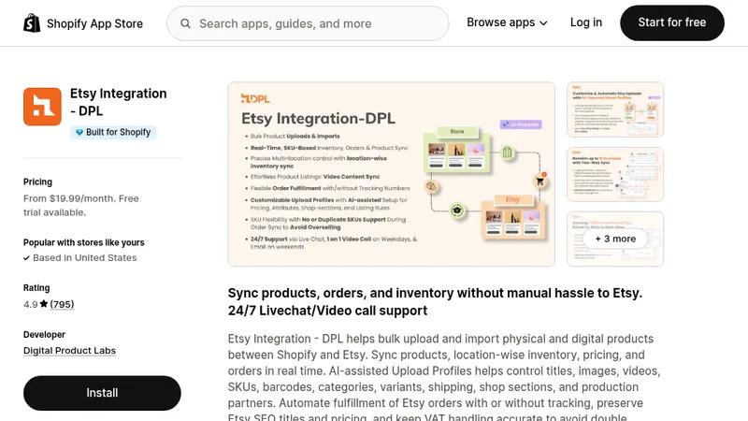Click the Developer label

pos(44,335)
